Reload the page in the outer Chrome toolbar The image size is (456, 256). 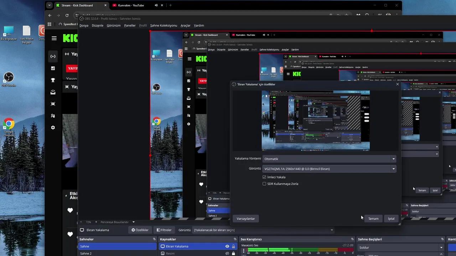[67, 15]
